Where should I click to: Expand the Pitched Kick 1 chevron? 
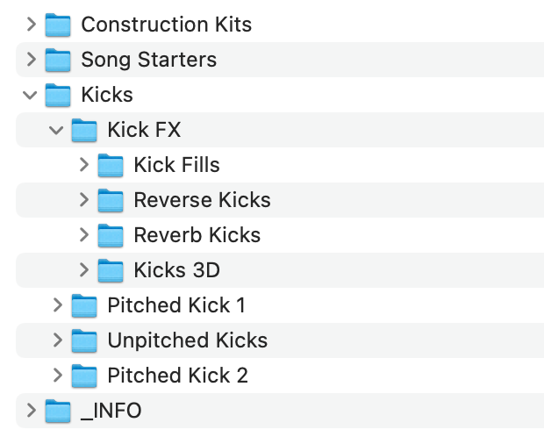click(58, 305)
